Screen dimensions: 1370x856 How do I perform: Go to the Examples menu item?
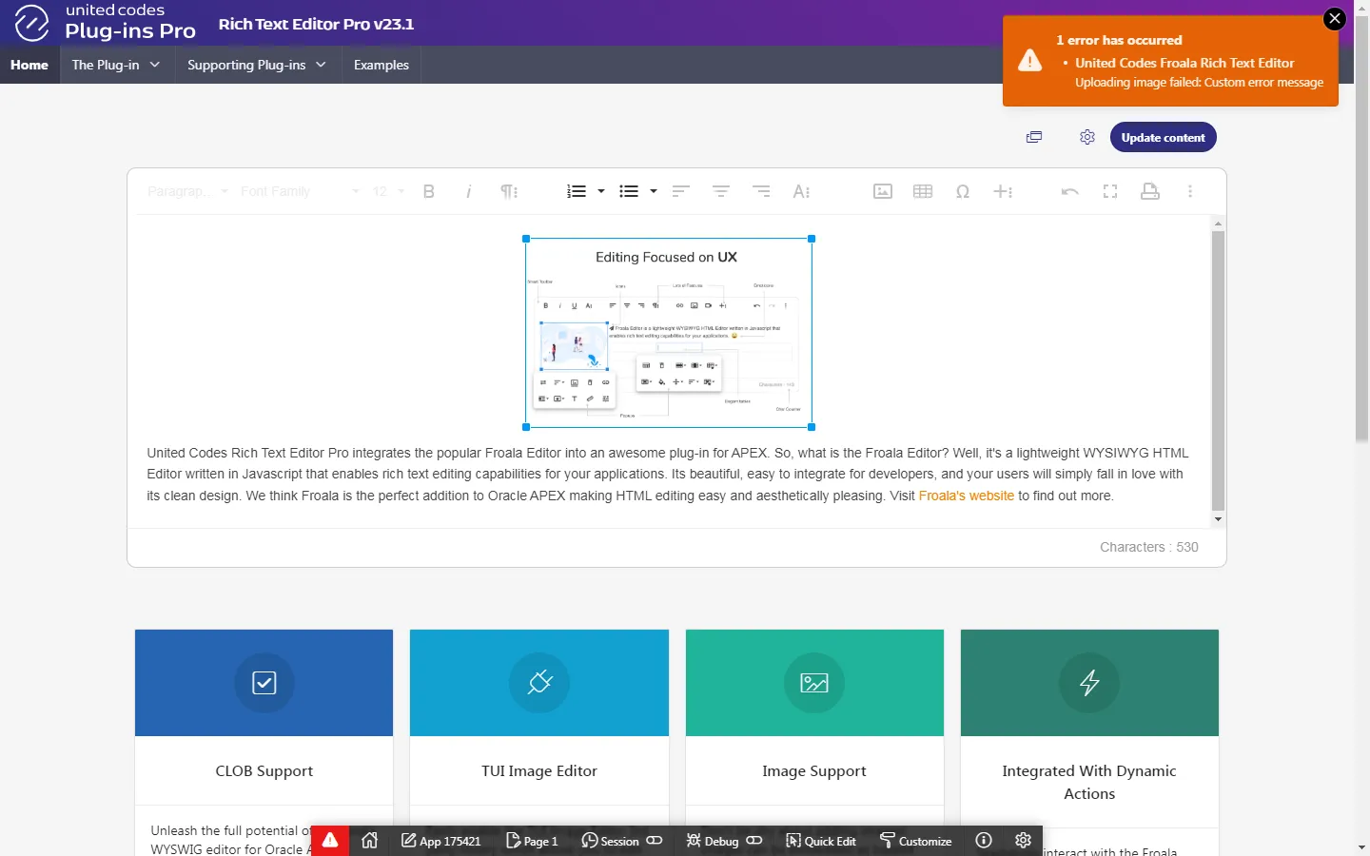coord(381,65)
